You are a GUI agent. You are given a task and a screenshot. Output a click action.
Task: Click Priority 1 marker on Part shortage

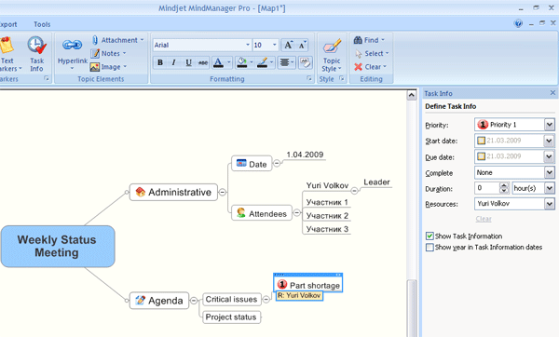pyautogui.click(x=282, y=284)
